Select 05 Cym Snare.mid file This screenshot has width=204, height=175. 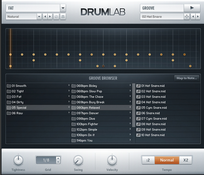pyautogui.click(x=168, y=108)
